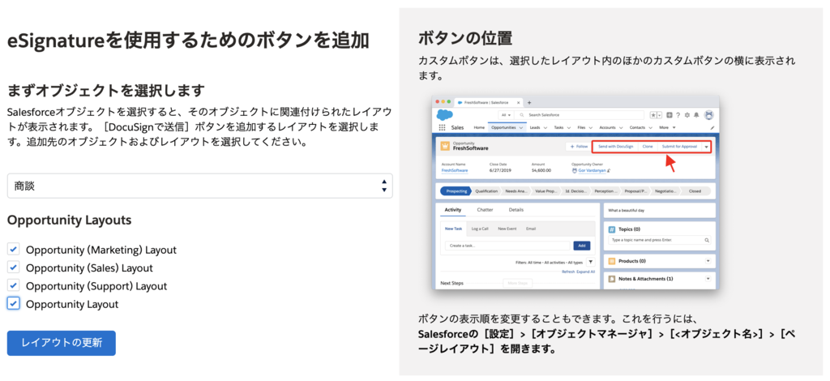Open the actions arrow after Submit for Approval
The image size is (830, 381).
click(x=706, y=147)
